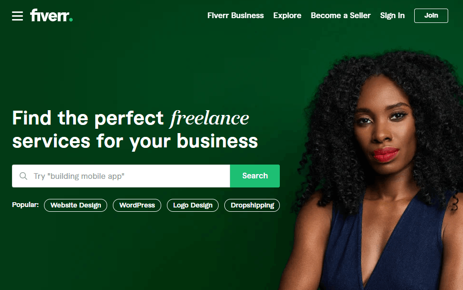Click the italic "freelance" headline word
Image resolution: width=463 pixels, height=290 pixels.
click(209, 119)
